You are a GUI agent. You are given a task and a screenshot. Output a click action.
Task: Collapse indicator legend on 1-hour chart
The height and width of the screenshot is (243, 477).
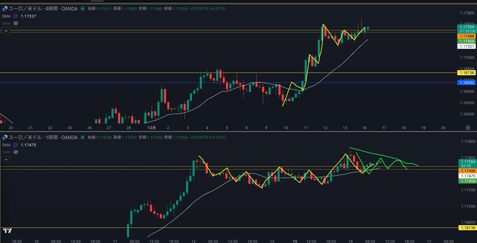click(6, 160)
